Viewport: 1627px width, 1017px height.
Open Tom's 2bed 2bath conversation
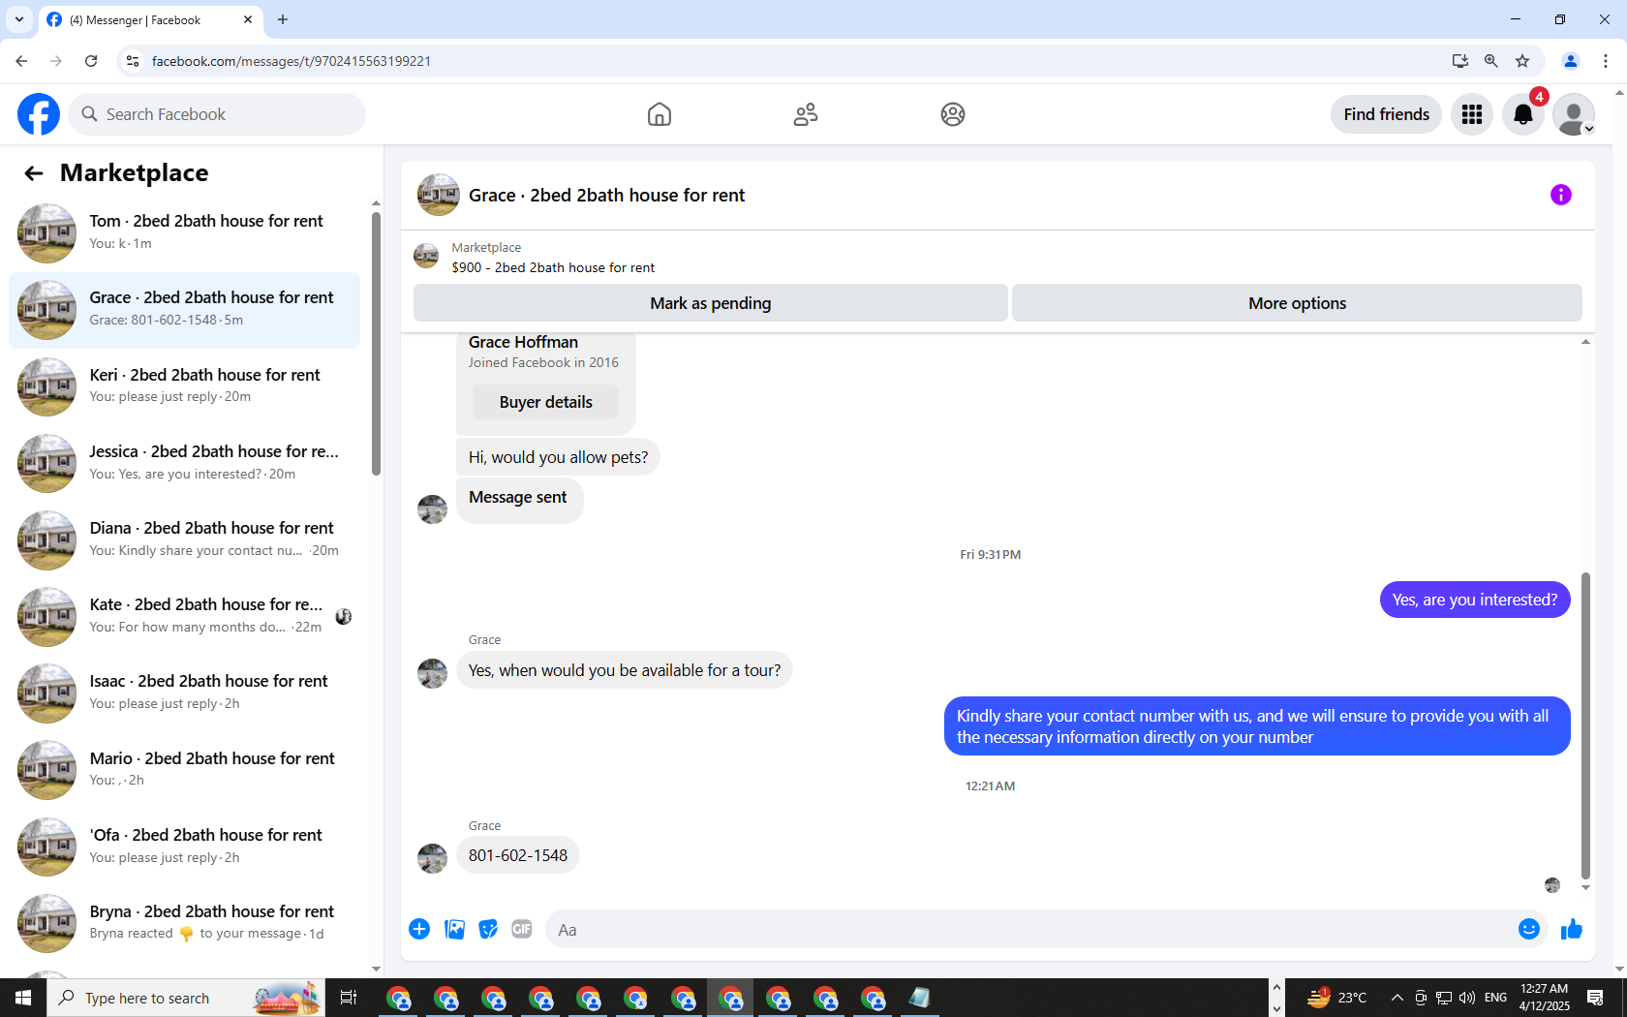pyautogui.click(x=184, y=232)
